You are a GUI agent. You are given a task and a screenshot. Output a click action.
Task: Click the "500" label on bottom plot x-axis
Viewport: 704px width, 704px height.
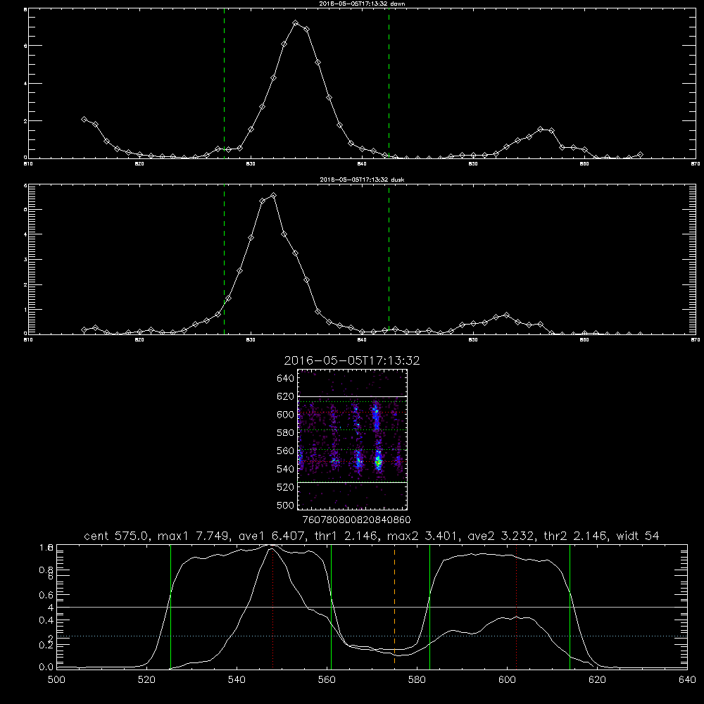56,680
